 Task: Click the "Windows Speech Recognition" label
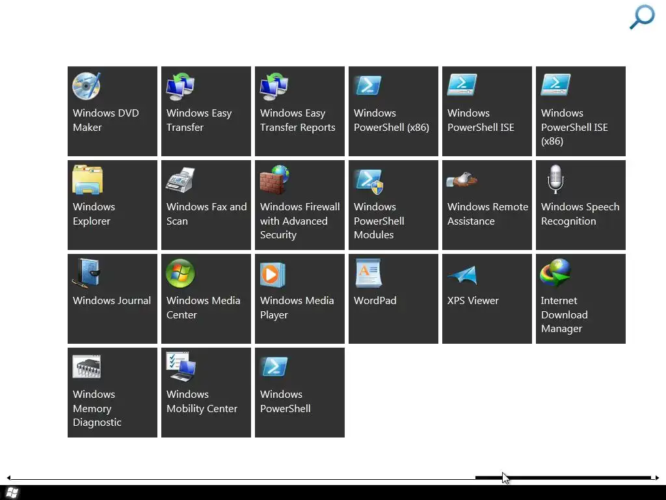coord(580,214)
